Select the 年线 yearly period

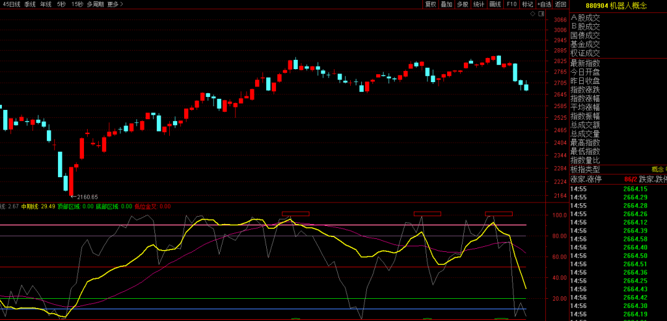(x=46, y=4)
